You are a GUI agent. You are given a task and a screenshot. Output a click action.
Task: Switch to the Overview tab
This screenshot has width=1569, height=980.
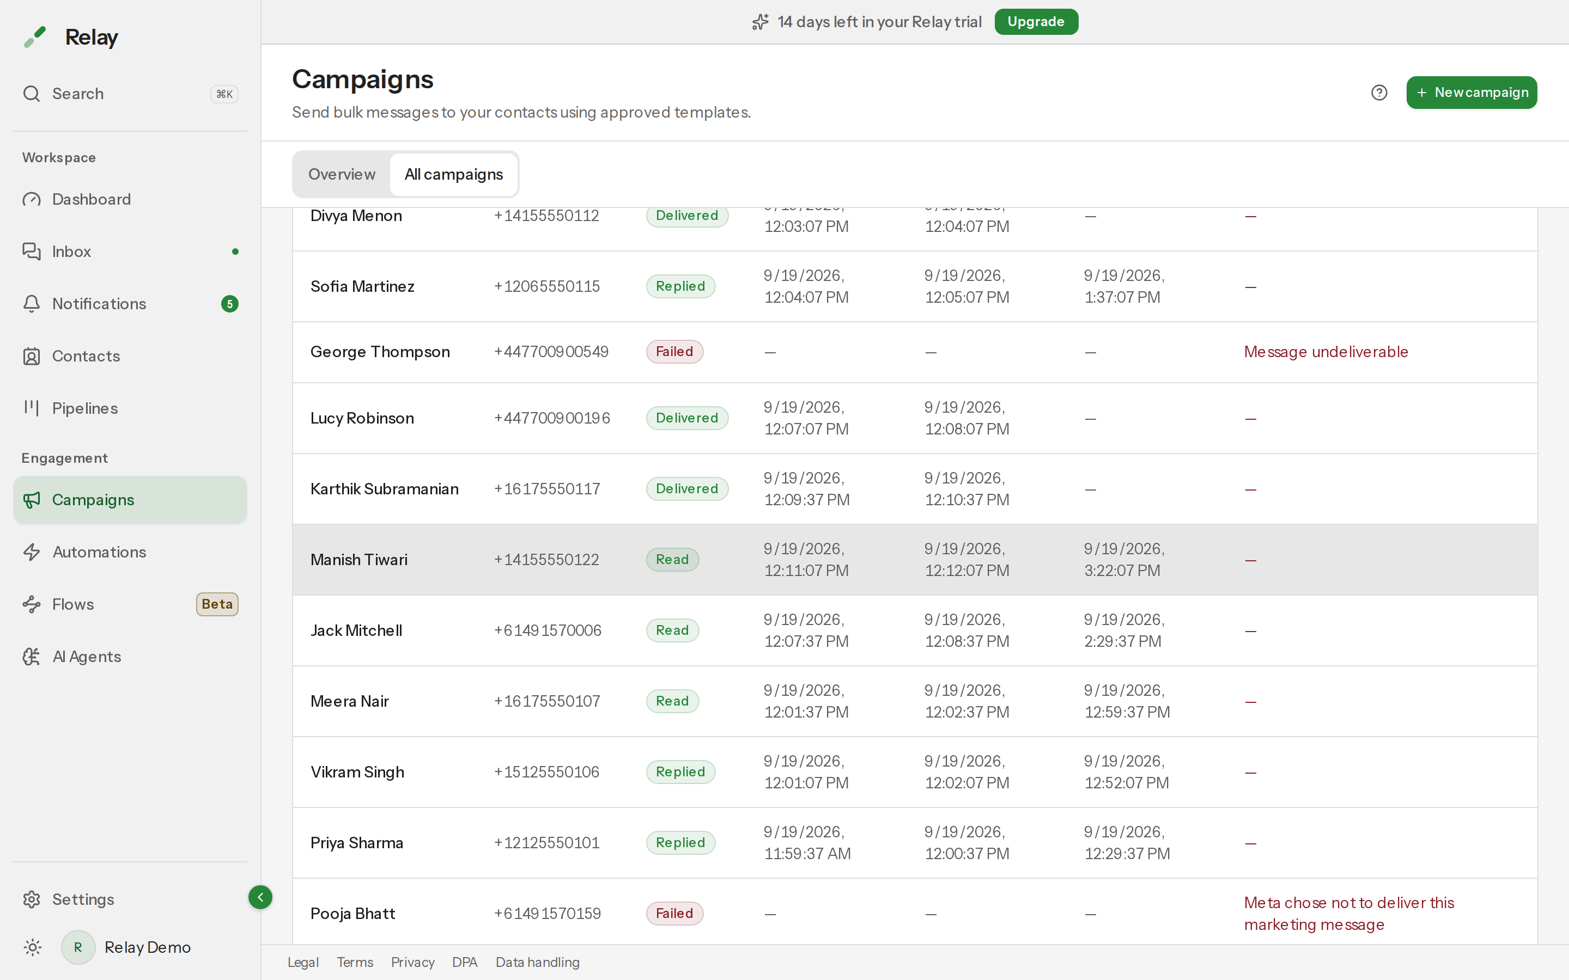[x=342, y=174]
